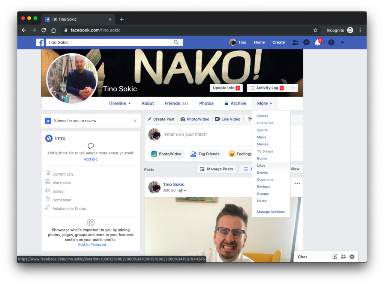Open chat settings gear icon

pyautogui.click(x=352, y=257)
